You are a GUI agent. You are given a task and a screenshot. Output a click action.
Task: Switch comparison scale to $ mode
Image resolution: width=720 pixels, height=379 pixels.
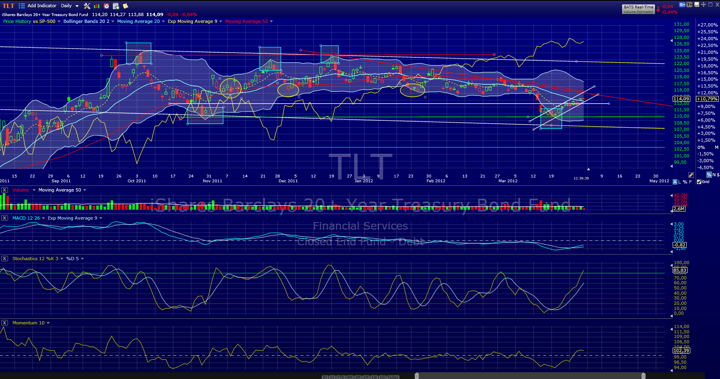[x=718, y=175]
